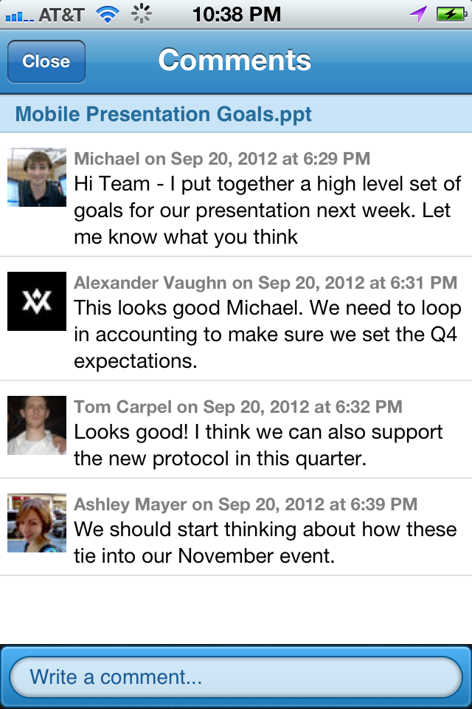Viewport: 472px width, 709px height.
Task: Tap Ashley Mayer's profile photo
Action: point(37,523)
